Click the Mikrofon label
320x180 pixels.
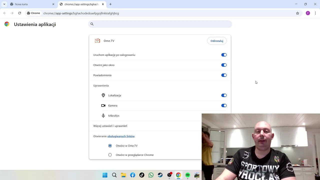click(114, 116)
